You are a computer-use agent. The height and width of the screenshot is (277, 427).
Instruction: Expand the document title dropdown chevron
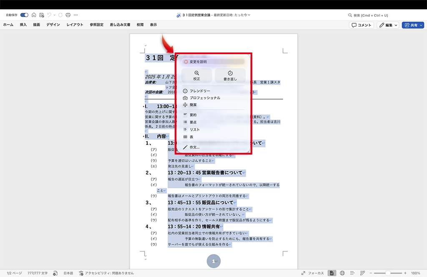[x=249, y=15]
